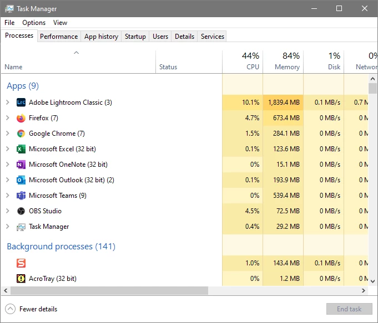This screenshot has height=323, width=378.
Task: Click the vertical scrollbar thumb
Action: (x=372, y=88)
